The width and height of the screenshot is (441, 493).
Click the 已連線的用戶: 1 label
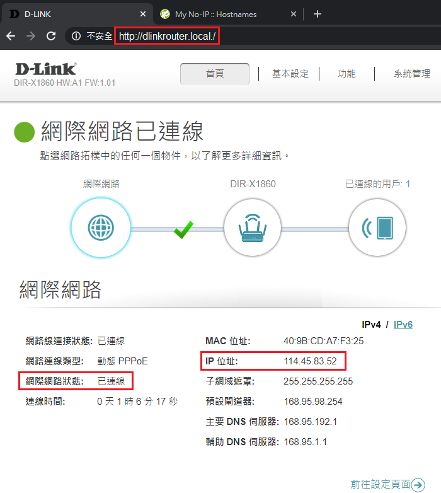coord(377,184)
